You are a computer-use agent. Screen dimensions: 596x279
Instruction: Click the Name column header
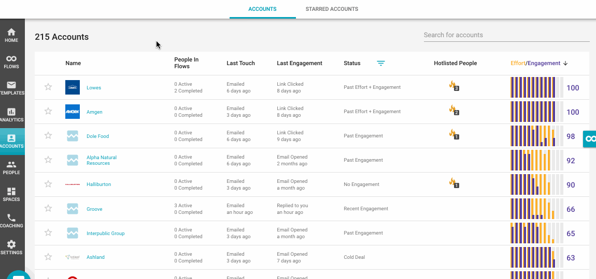coord(73,64)
